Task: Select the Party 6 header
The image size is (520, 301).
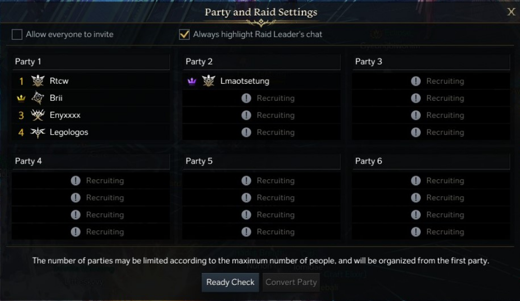Action: click(431, 161)
